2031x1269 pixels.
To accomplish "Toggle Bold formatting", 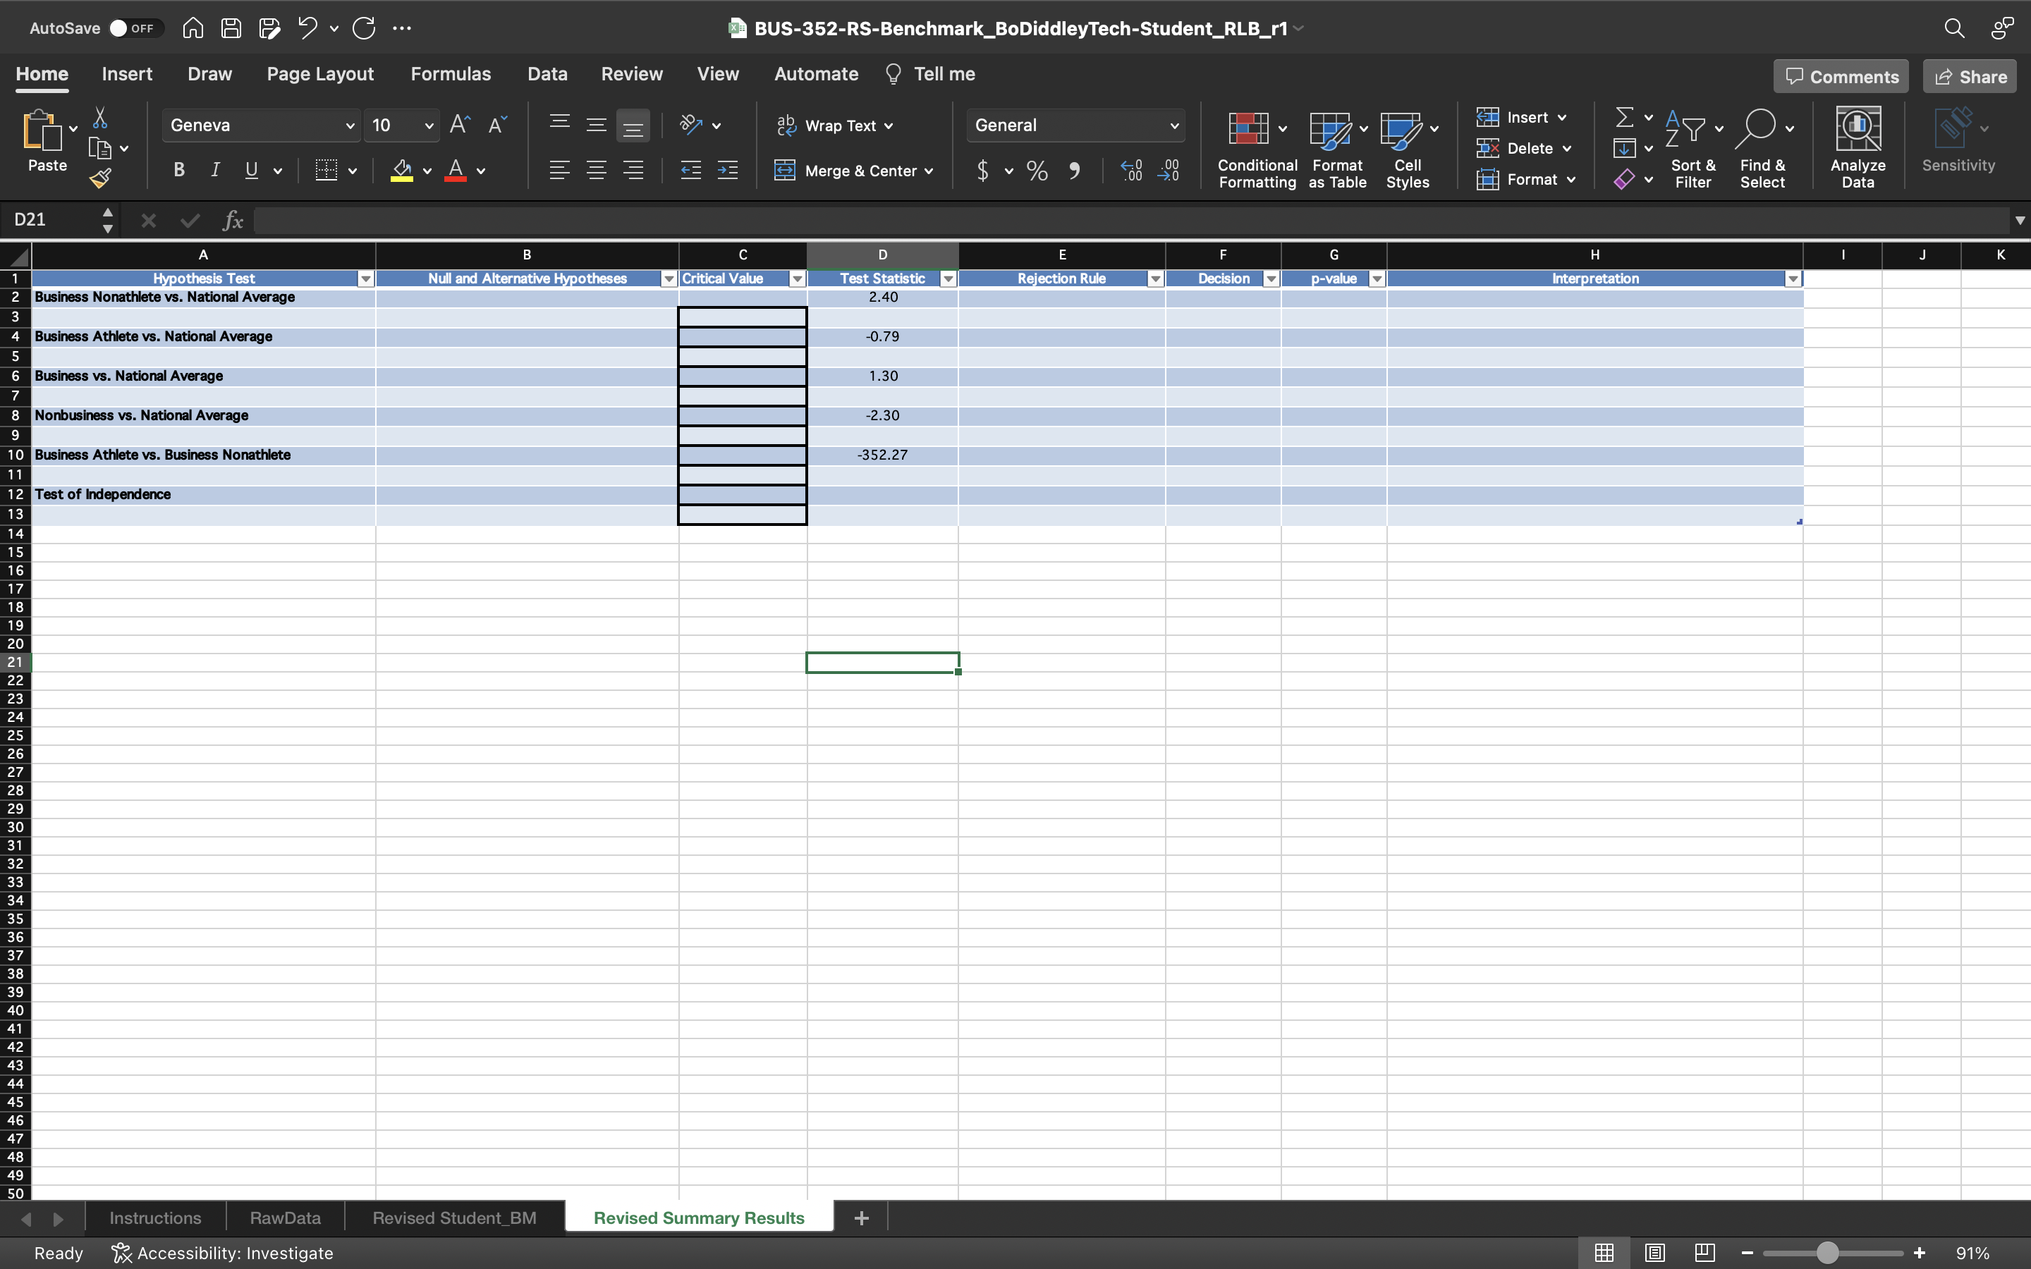I will click(x=178, y=171).
